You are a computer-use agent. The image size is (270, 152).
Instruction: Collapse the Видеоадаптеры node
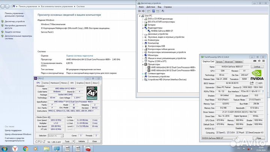click(143, 28)
